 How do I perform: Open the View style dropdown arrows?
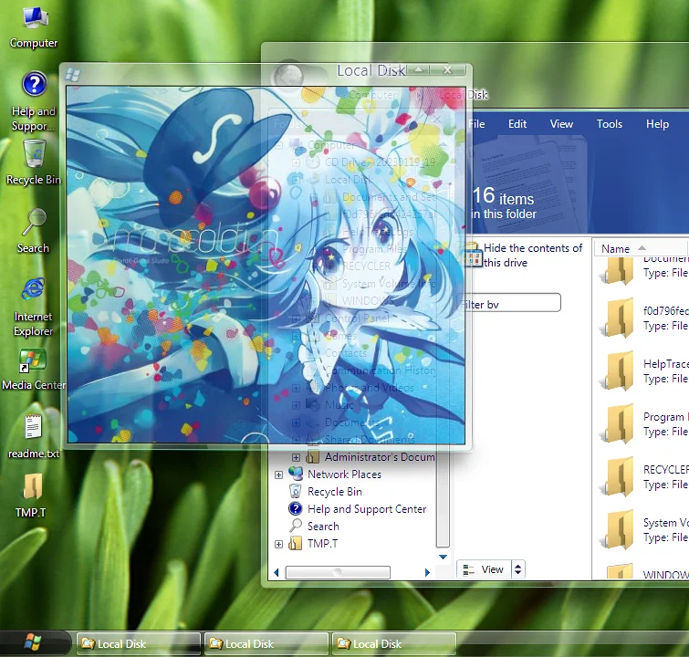518,569
